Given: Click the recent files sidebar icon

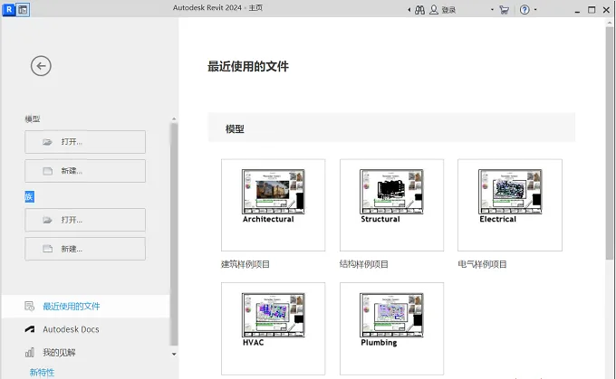Looking at the screenshot, I should click(30, 306).
